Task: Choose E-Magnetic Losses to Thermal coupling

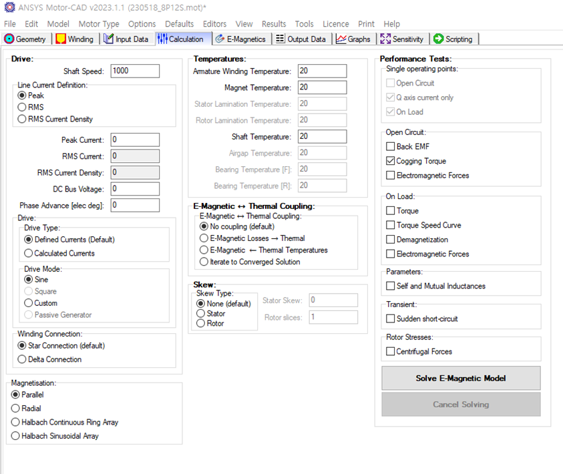Action: [204, 238]
